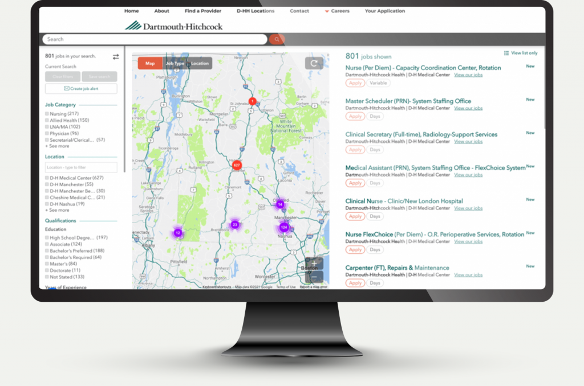This screenshot has height=386, width=584.
Task: Click the swap arrows icon beside job count
Action: (x=116, y=56)
